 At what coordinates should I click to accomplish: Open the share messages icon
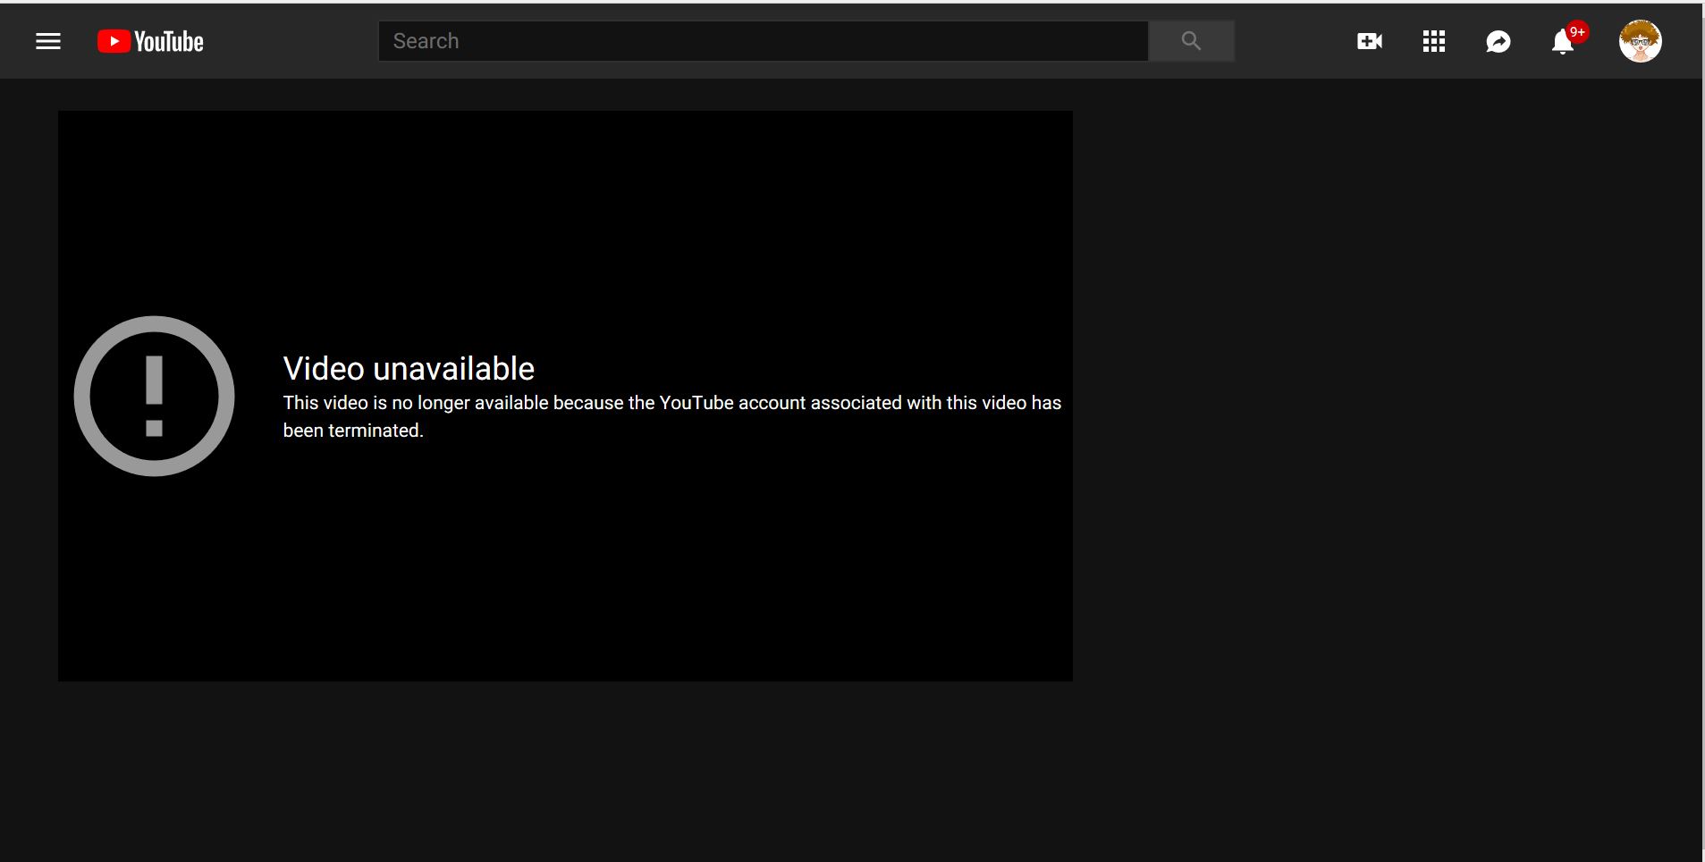pos(1498,41)
